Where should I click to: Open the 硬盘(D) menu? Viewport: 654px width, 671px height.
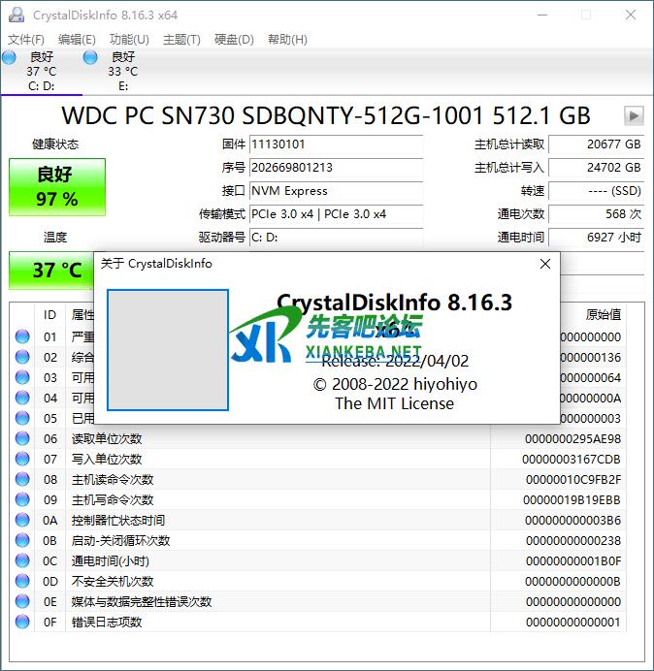tap(234, 40)
